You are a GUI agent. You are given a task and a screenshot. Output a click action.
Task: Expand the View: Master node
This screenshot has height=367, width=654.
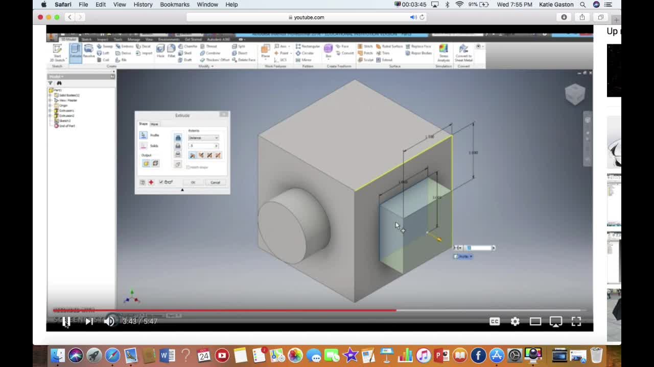coord(51,100)
